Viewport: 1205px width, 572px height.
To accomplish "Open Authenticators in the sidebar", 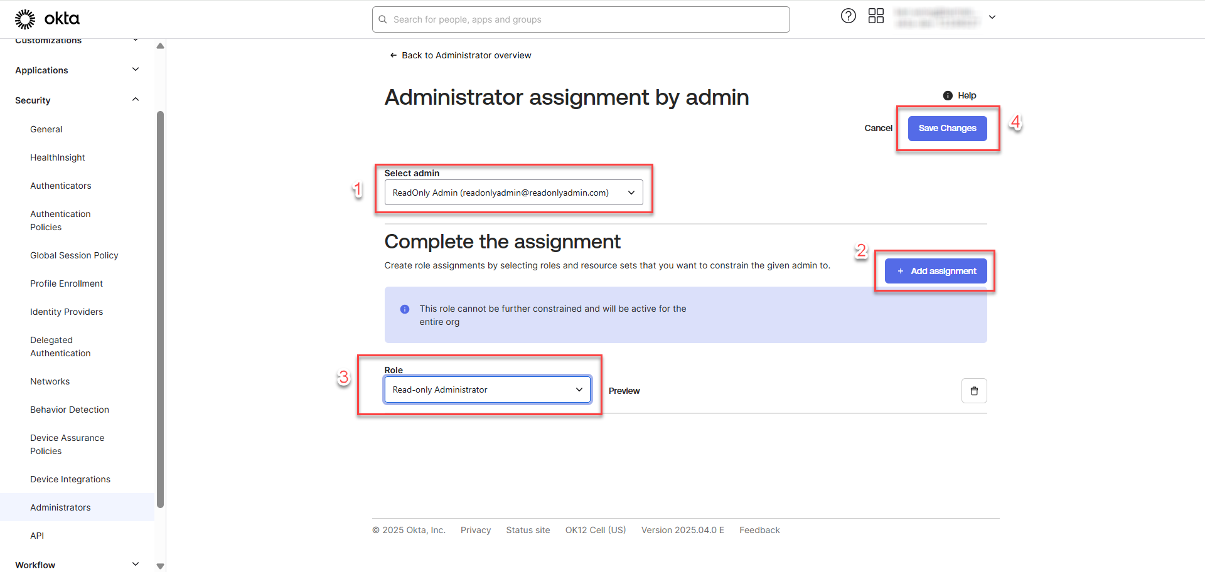I will 61,186.
